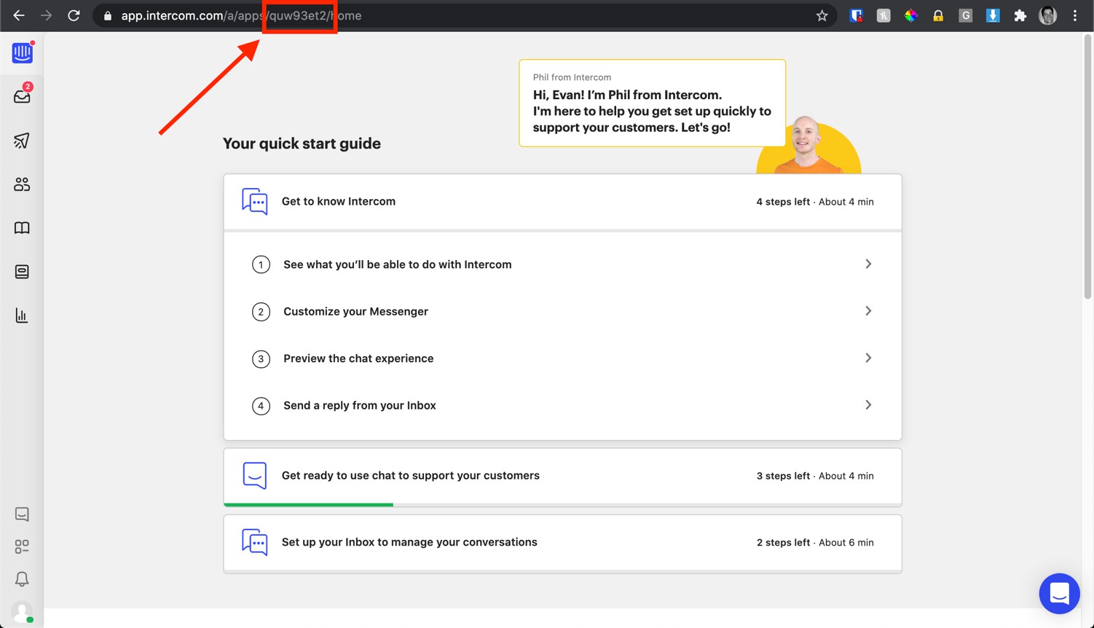Image resolution: width=1094 pixels, height=628 pixels.
Task: Open the Articles book icon
Action: click(22, 228)
